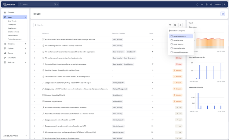
Task: Open User Reports in sidebar
Action: point(12,25)
